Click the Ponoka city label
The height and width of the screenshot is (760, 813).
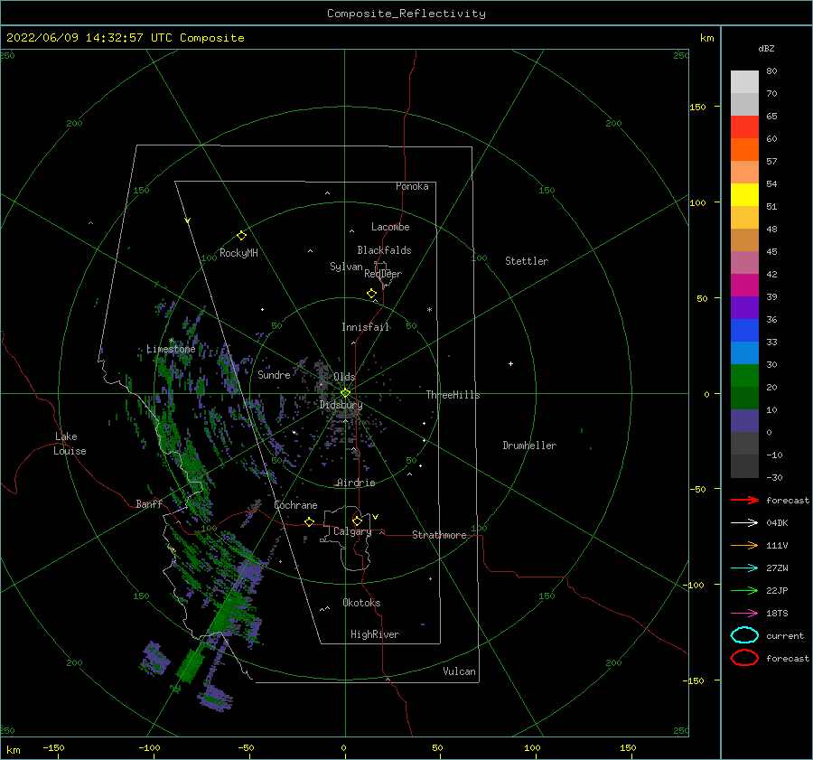coord(412,186)
